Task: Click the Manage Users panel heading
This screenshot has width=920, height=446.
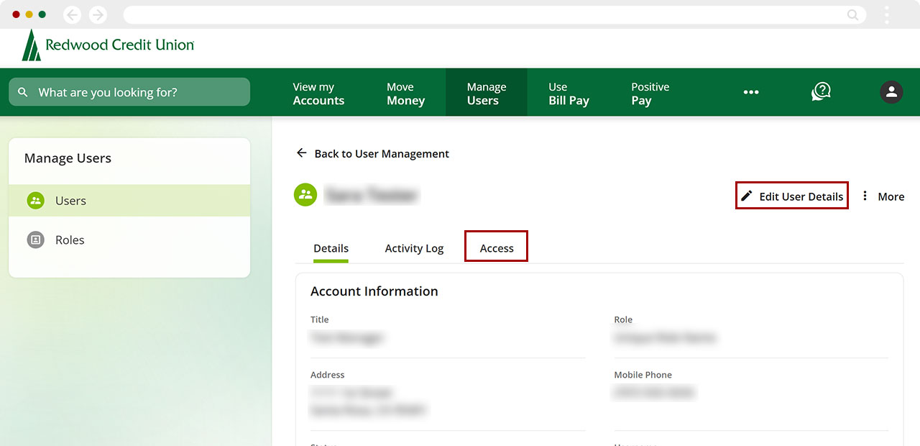Action: pos(68,158)
